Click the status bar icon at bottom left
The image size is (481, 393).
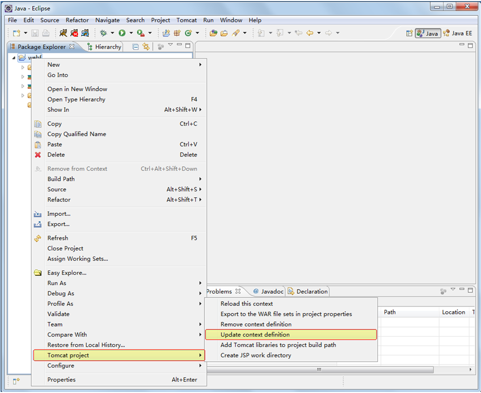tap(16, 381)
